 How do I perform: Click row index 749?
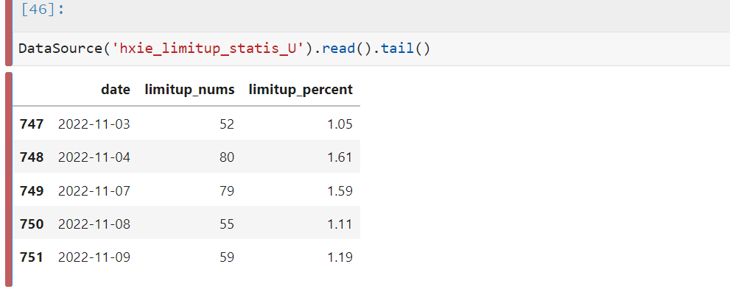click(x=32, y=191)
